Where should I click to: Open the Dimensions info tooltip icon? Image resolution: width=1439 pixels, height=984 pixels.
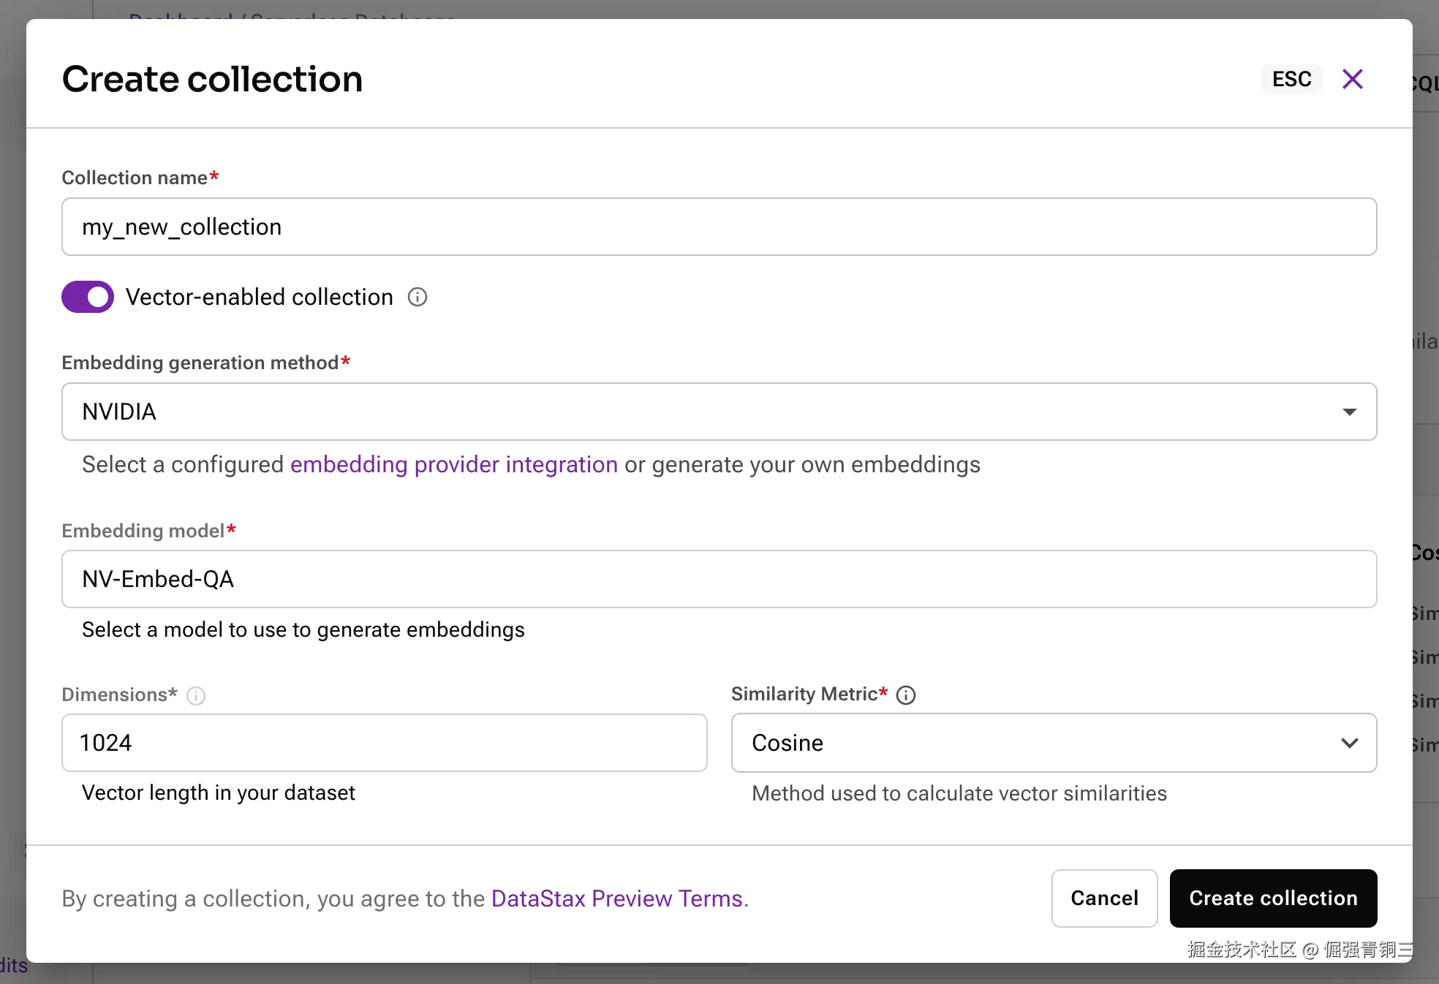196,695
